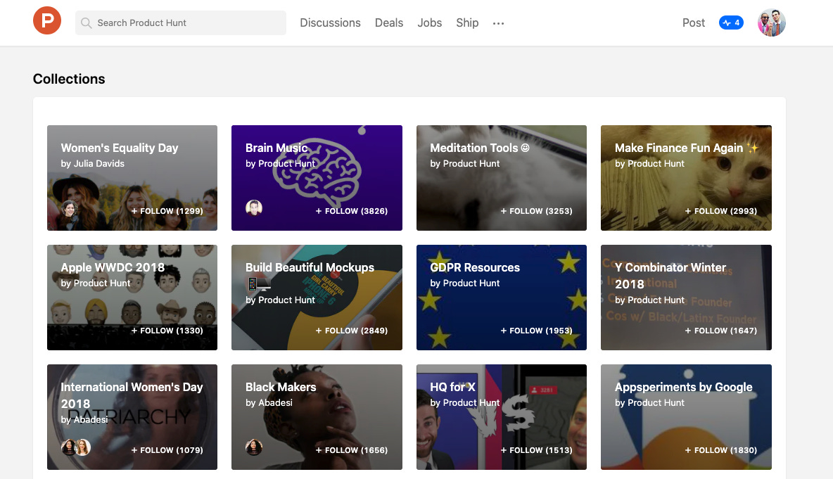Screen dimensions: 833x479
Task: Open the GDPR Resources collection title
Action: (x=475, y=267)
